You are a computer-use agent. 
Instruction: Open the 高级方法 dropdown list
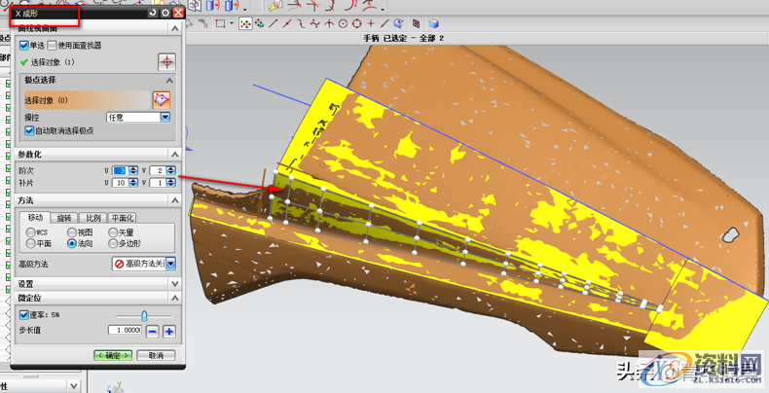pos(170,264)
